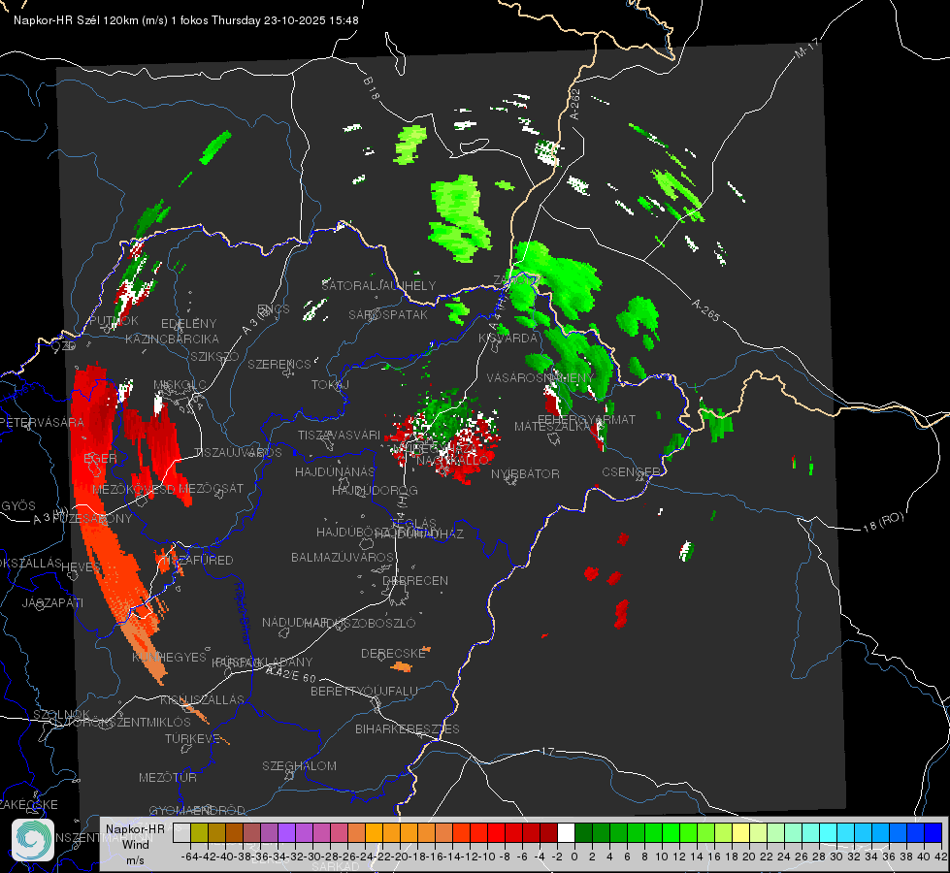
Task: Click the A-265 road label
Action: tap(705, 310)
